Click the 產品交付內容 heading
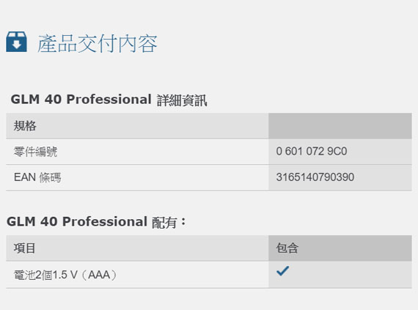The height and width of the screenshot is (310, 418). tap(98, 43)
